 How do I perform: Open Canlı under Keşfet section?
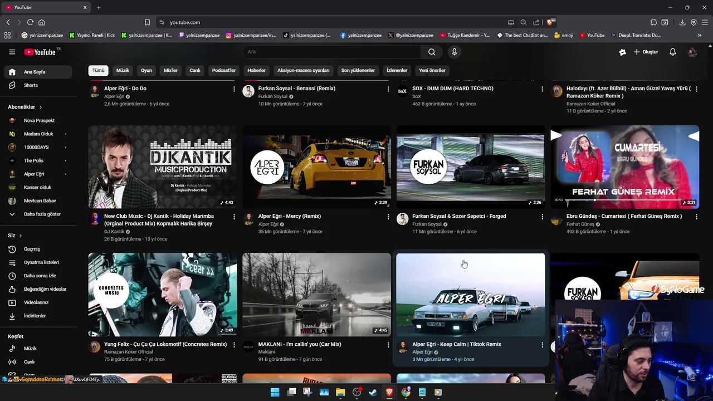(x=38, y=362)
